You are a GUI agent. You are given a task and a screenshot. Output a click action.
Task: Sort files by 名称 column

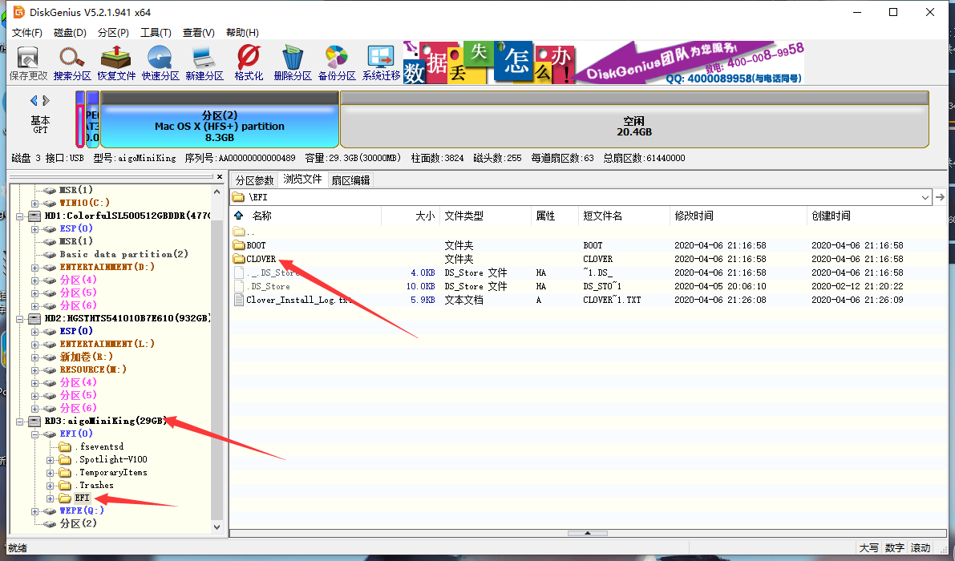point(306,216)
